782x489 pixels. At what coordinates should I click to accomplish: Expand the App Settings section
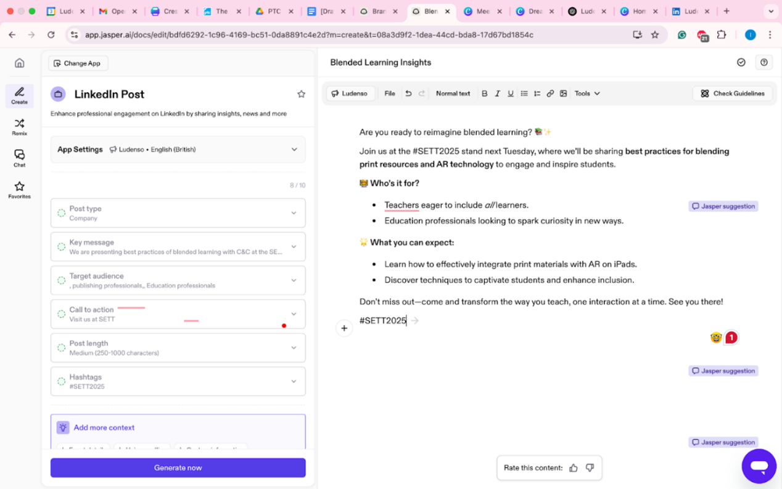(x=294, y=150)
